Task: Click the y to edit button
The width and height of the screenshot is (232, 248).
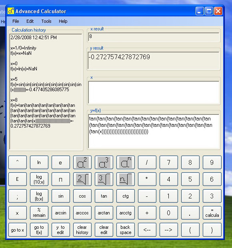Action: pos(61,230)
